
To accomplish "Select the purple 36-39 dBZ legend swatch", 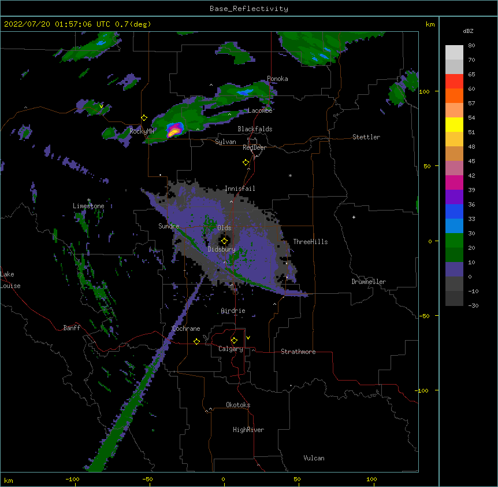I will pyautogui.click(x=454, y=197).
